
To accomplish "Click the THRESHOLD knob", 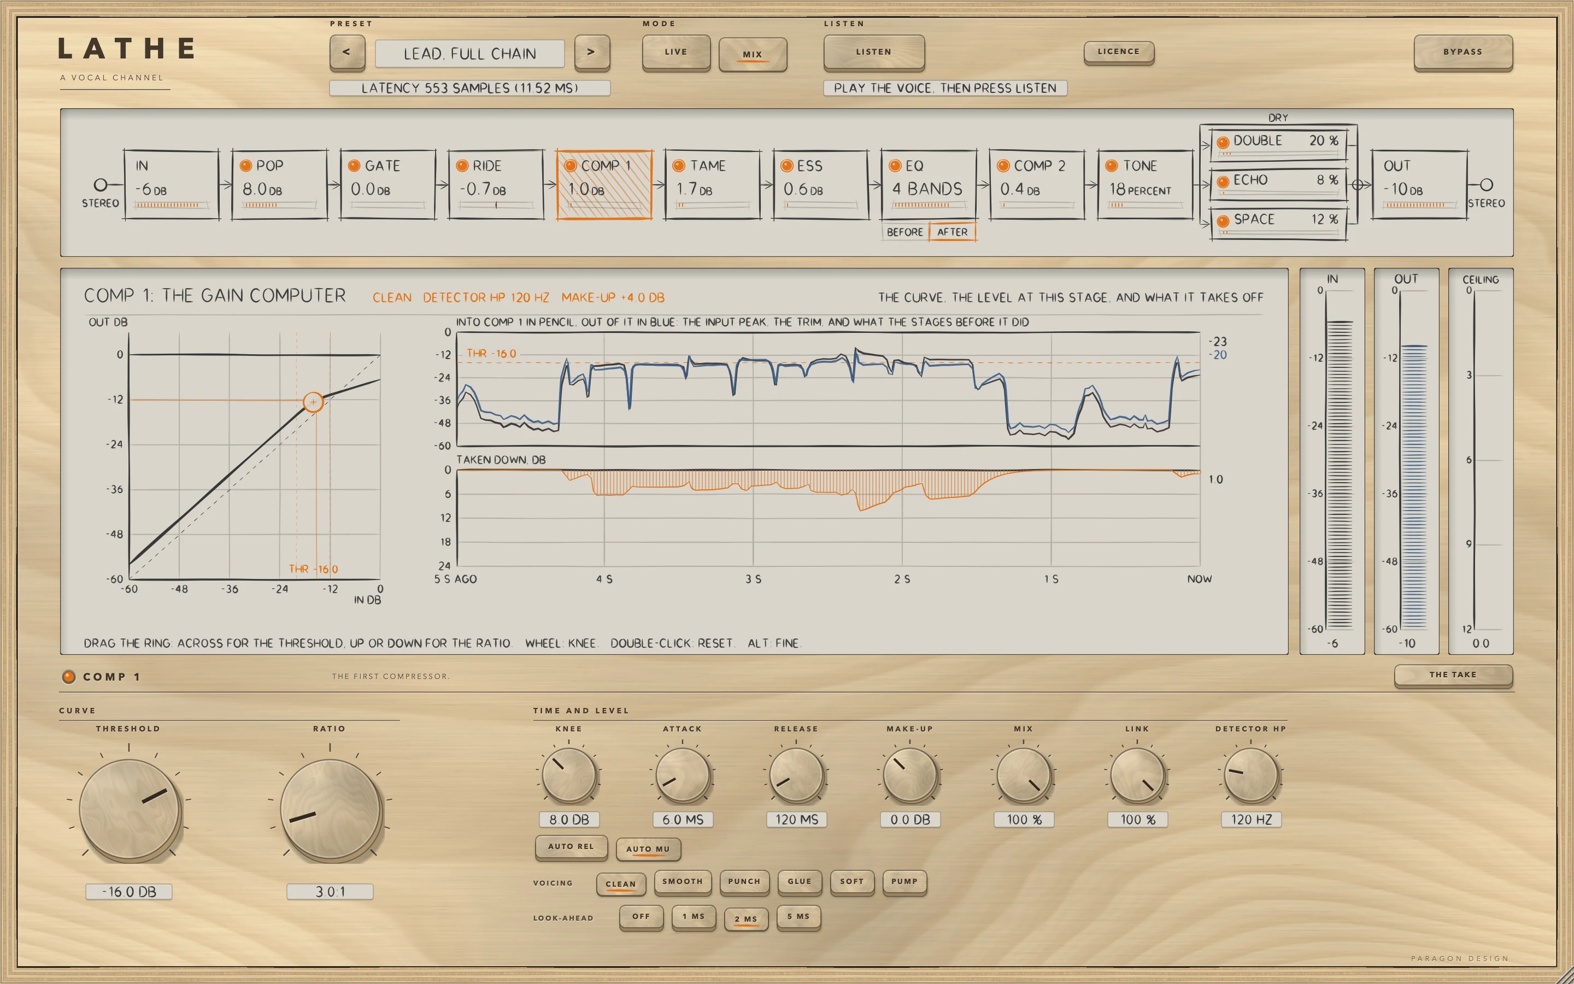I will 129,810.
